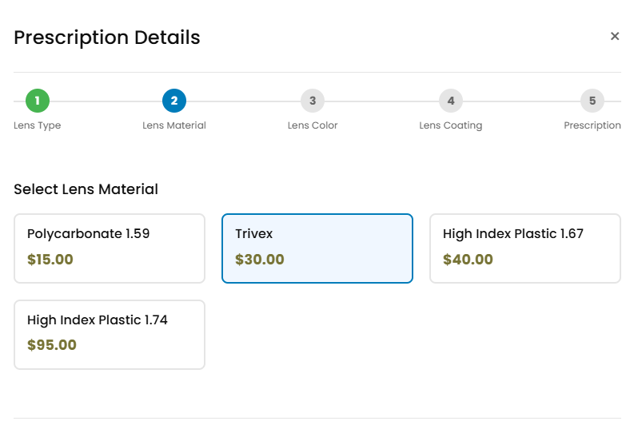Click the Prescription Details heading
This screenshot has width=634, height=421.
point(107,38)
